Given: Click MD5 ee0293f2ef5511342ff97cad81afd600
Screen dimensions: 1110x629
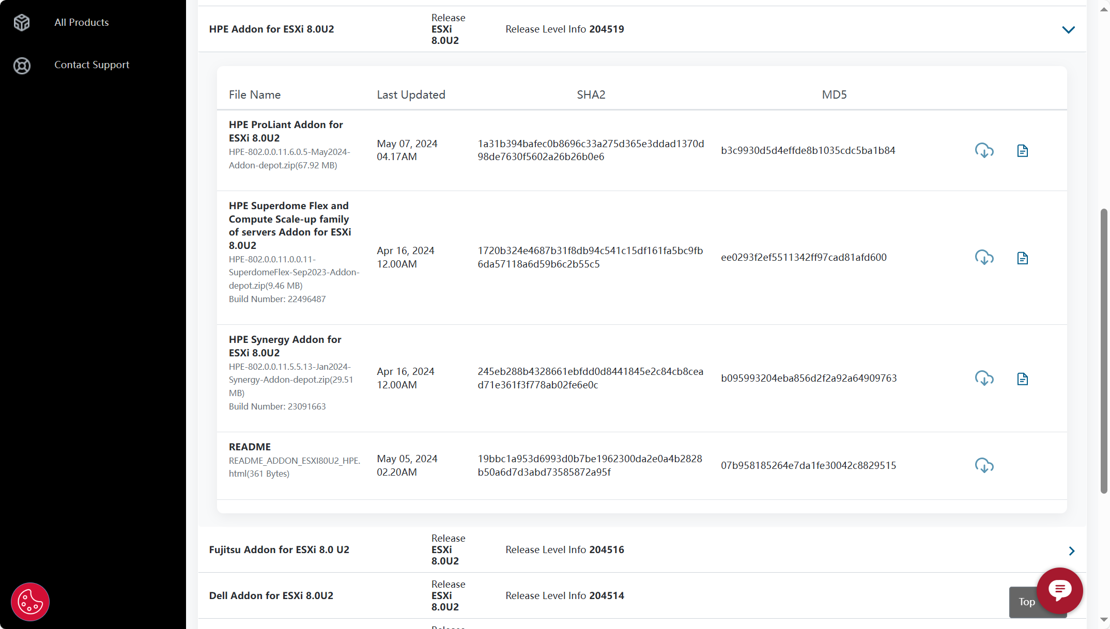Looking at the screenshot, I should [x=804, y=257].
